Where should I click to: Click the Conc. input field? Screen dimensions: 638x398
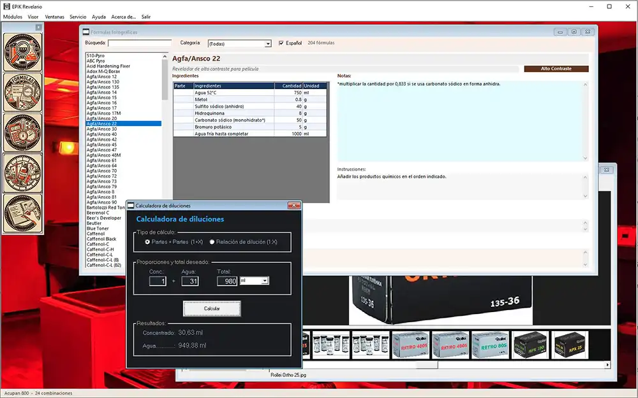pos(158,281)
